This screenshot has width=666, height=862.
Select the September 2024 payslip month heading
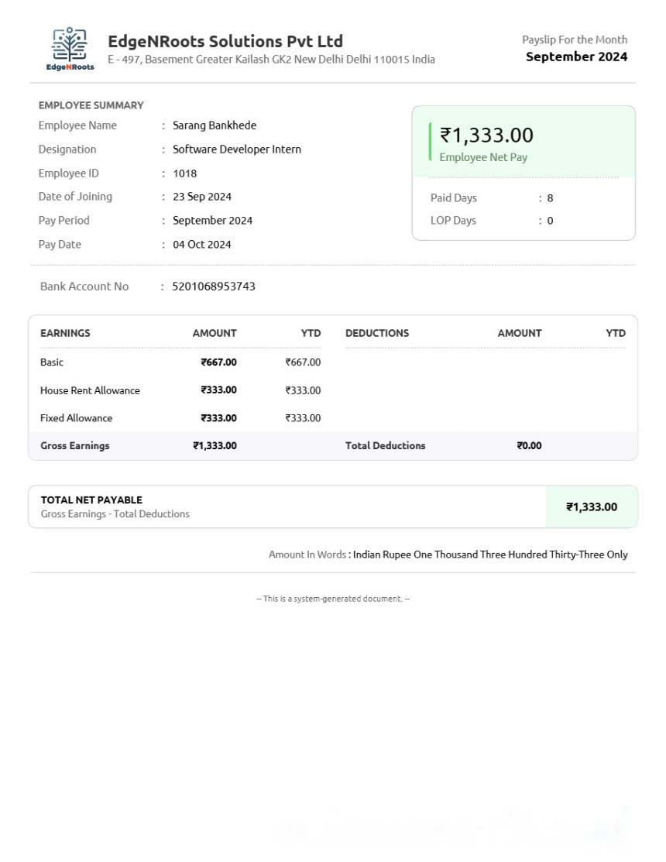pyautogui.click(x=576, y=57)
